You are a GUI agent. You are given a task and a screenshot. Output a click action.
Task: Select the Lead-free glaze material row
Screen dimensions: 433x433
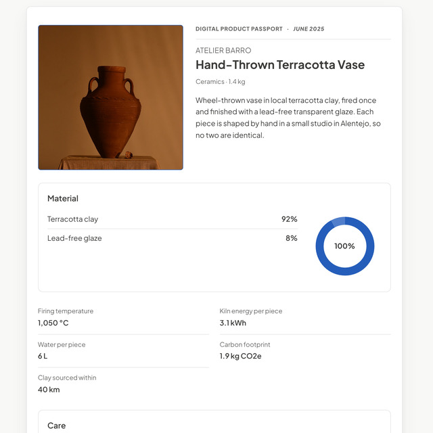[173, 238]
